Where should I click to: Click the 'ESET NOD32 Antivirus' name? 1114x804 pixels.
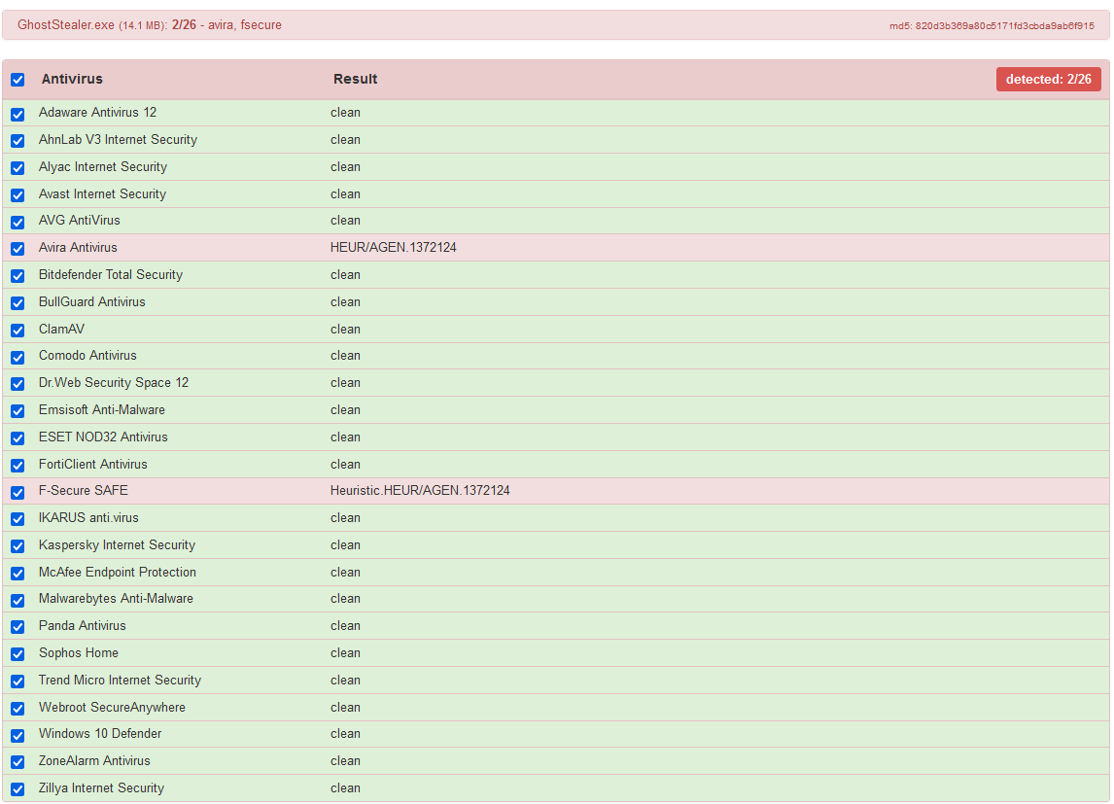[103, 437]
